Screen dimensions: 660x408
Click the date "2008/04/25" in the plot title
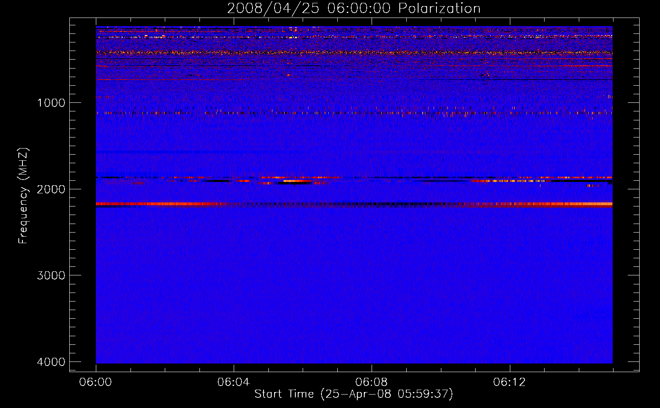click(x=272, y=9)
